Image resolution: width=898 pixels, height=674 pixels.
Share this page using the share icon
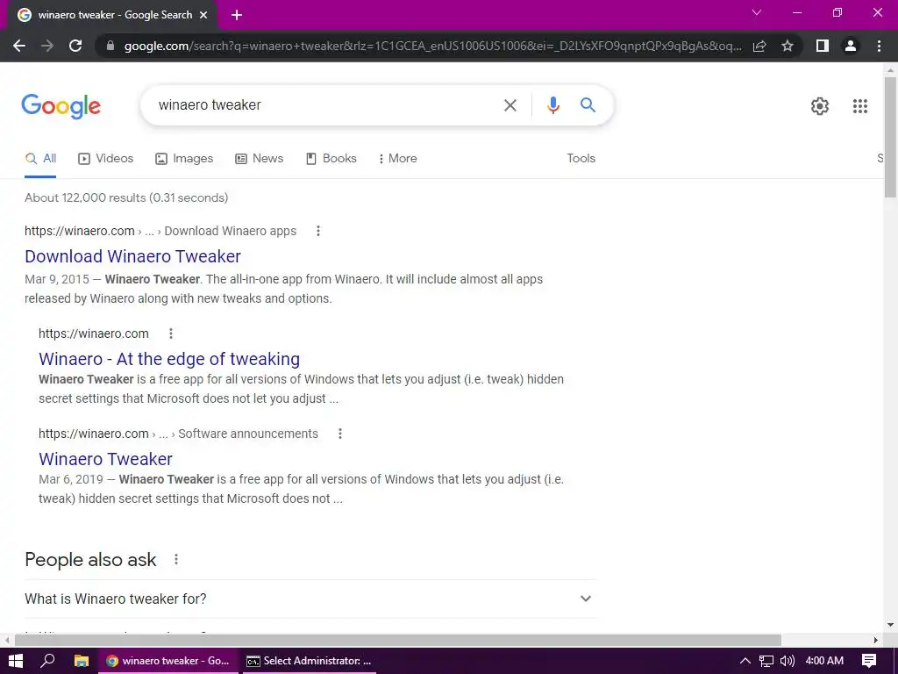pyautogui.click(x=759, y=46)
